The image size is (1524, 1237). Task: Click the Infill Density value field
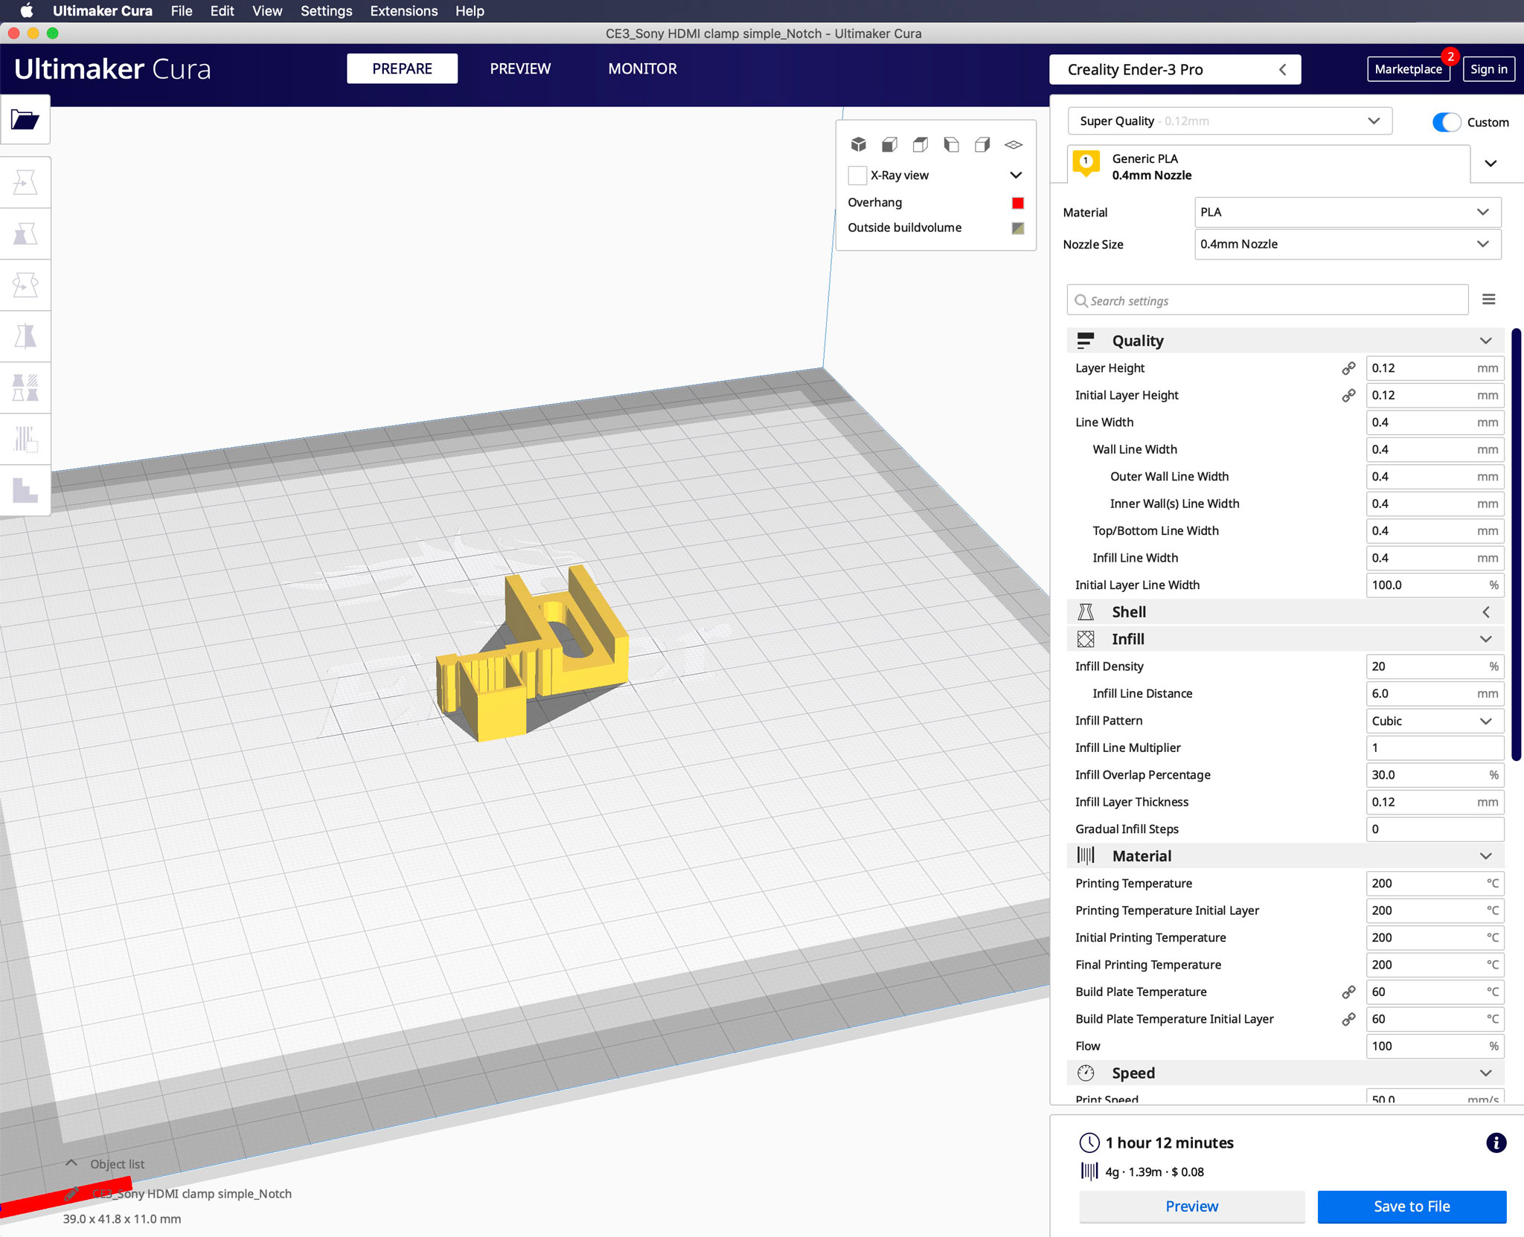(x=1435, y=666)
